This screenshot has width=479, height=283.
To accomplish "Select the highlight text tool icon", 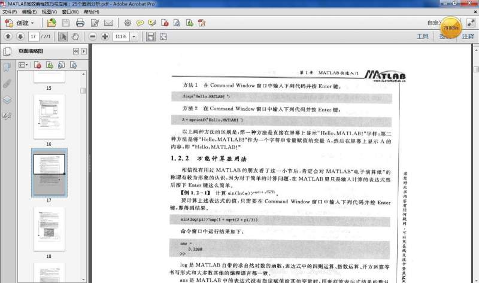I will [x=152, y=23].
